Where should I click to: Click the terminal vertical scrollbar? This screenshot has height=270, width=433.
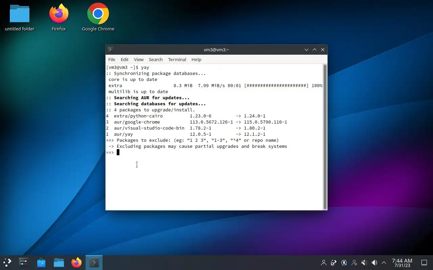325,137
